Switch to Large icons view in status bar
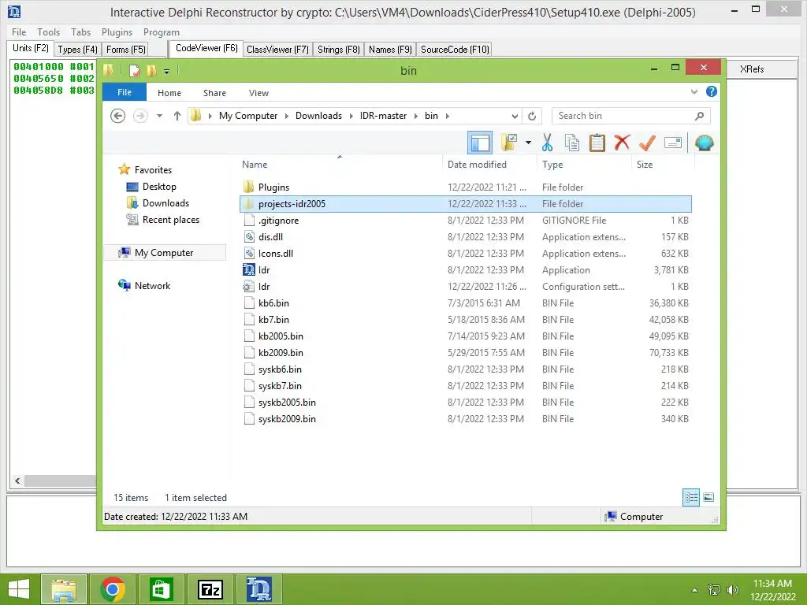The image size is (807, 605). pos(708,497)
